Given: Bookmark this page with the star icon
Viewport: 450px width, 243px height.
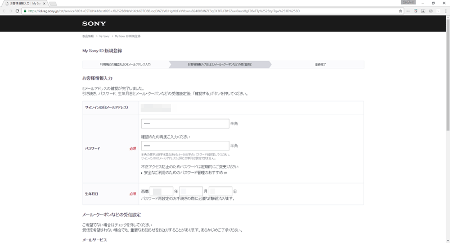Looking at the screenshot, I should (x=400, y=11).
